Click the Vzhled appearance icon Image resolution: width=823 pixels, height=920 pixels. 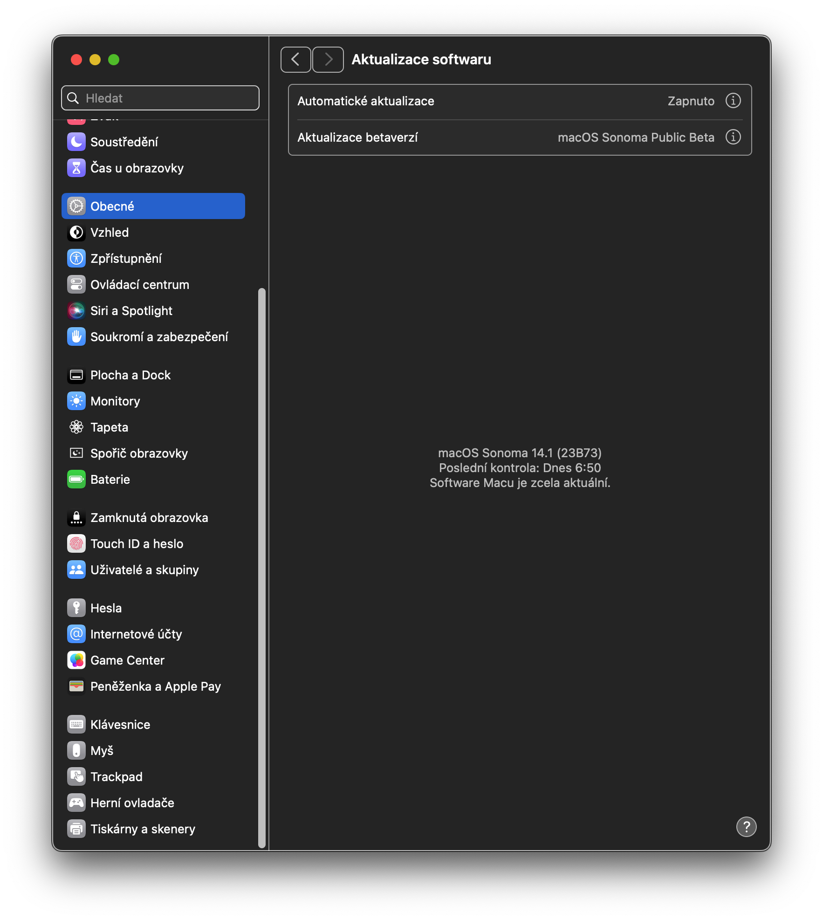76,232
